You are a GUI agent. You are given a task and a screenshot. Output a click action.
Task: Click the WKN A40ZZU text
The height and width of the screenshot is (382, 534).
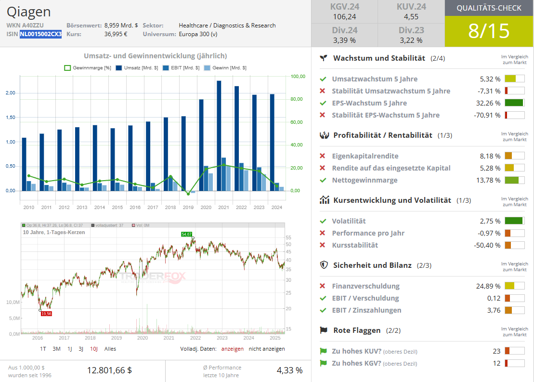(x=25, y=26)
